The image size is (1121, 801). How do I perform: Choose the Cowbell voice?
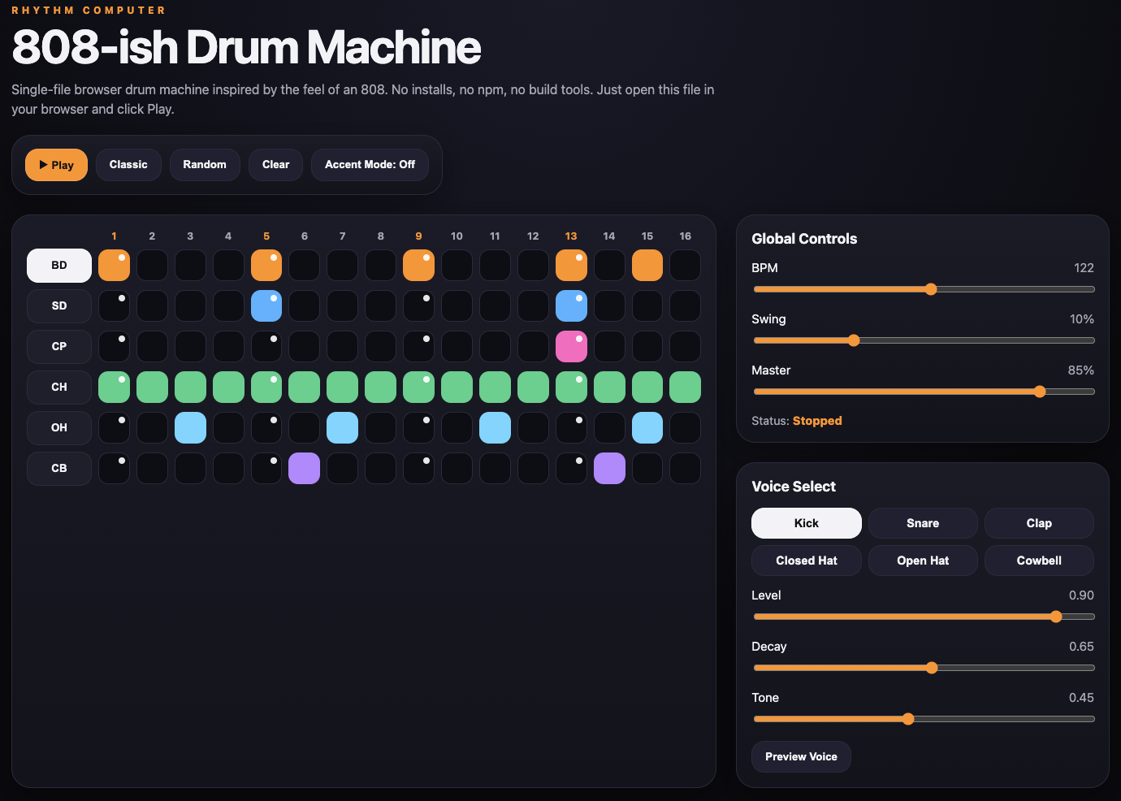(x=1039, y=561)
